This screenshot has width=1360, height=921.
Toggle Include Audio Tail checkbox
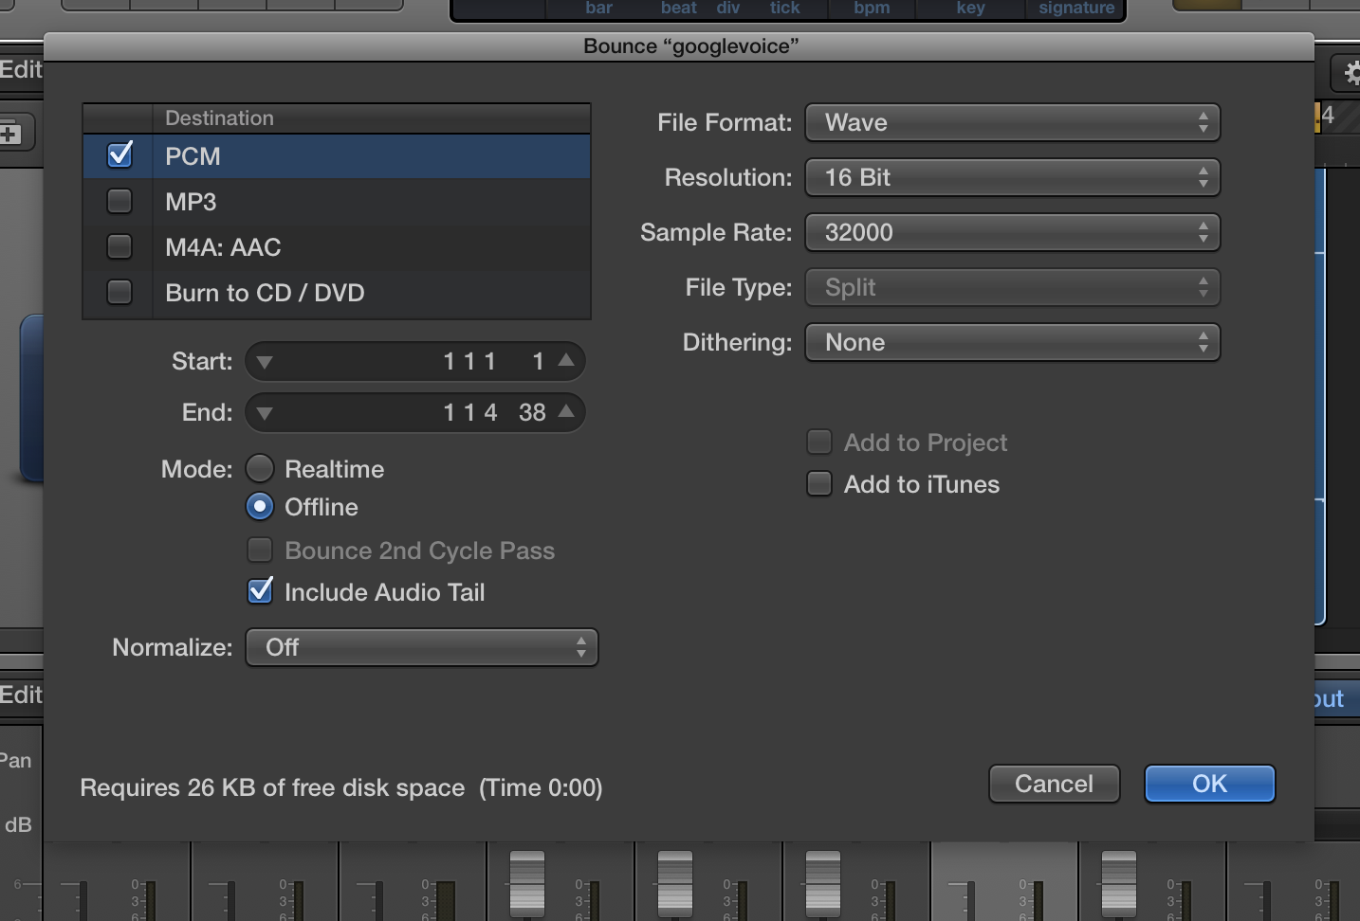click(x=260, y=591)
